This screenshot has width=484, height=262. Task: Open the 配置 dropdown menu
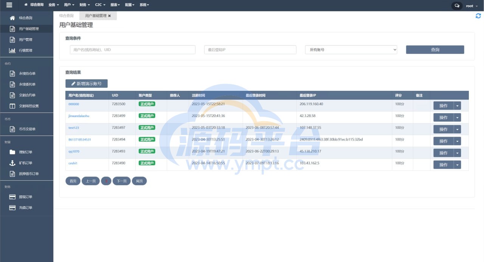tap(129, 5)
